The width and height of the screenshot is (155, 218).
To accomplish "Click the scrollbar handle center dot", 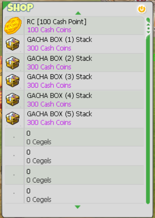I will tap(149, 28).
